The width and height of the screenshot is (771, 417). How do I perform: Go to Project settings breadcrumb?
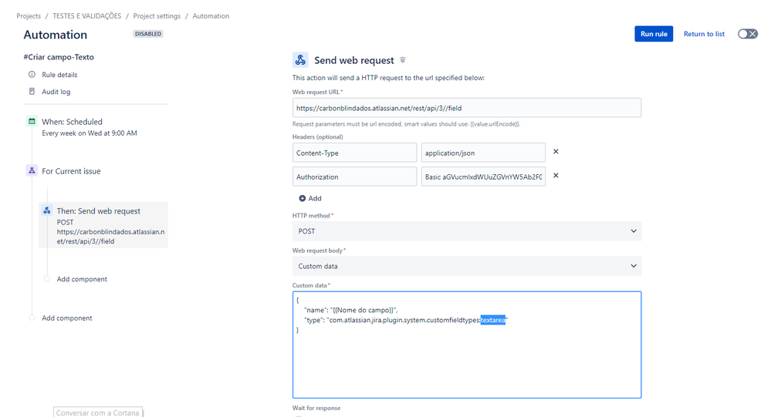[157, 16]
